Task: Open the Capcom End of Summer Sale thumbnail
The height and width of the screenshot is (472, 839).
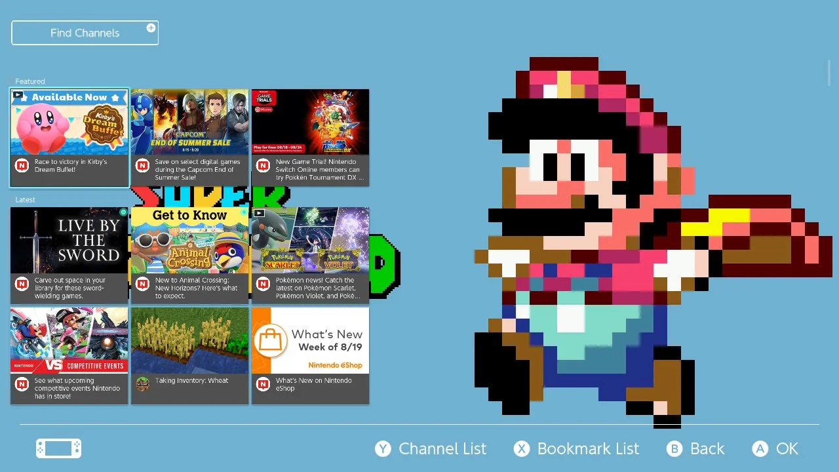Action: (x=190, y=122)
